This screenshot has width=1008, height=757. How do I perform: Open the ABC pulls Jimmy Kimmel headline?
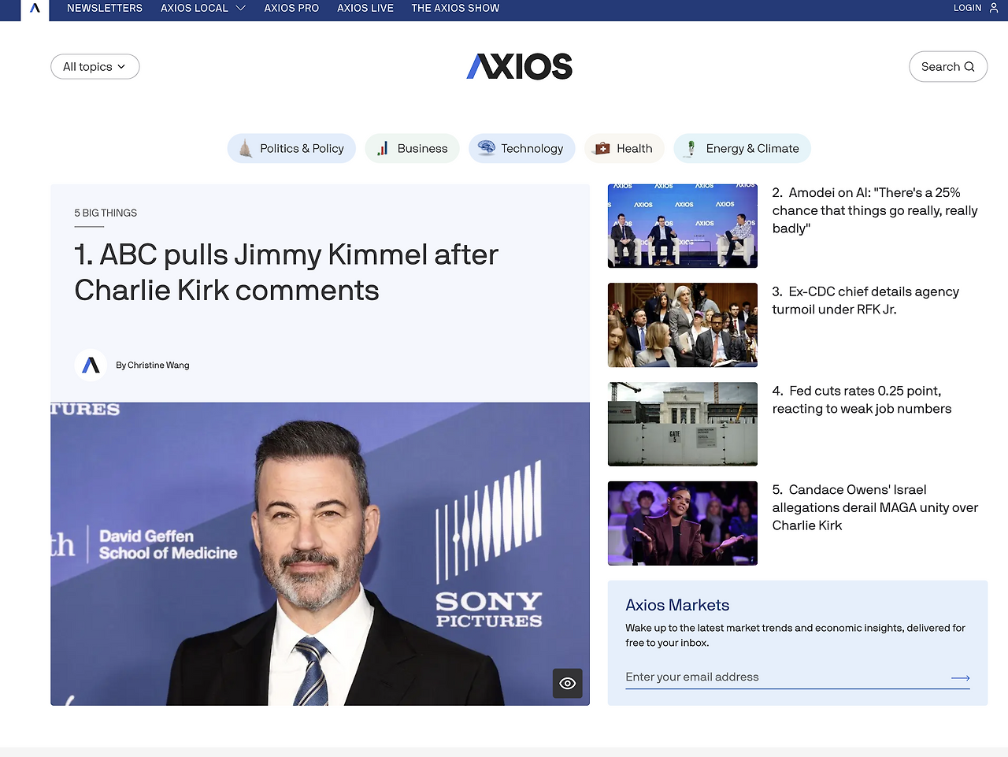pyautogui.click(x=287, y=273)
